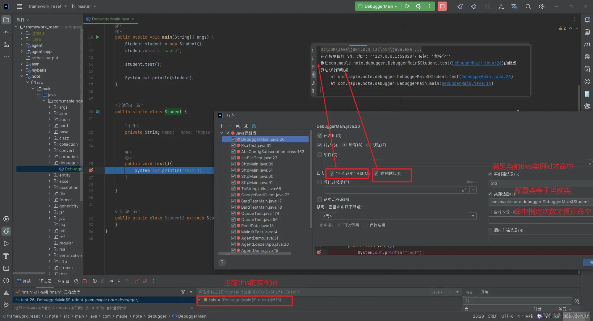Switch to the 调试器 tab
The image size is (593, 321).
click(45, 281)
